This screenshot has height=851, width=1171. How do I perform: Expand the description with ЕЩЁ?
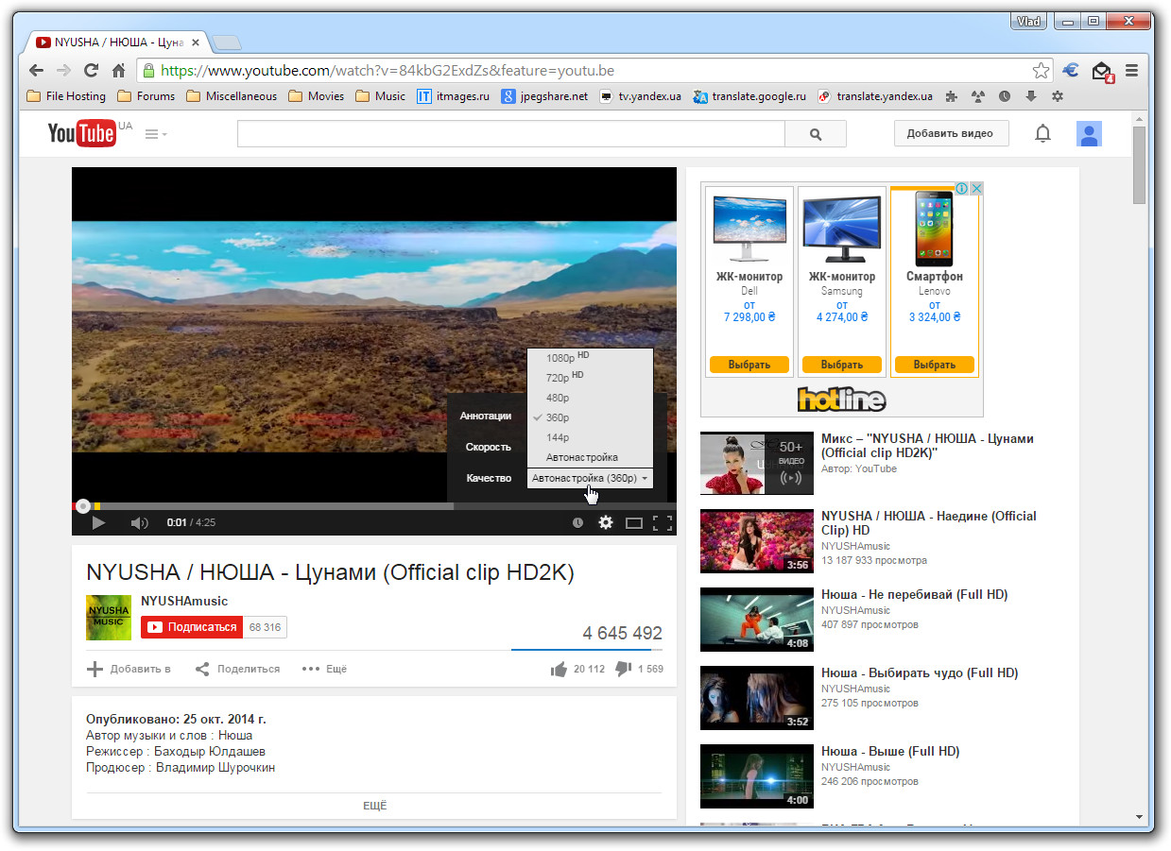click(375, 806)
